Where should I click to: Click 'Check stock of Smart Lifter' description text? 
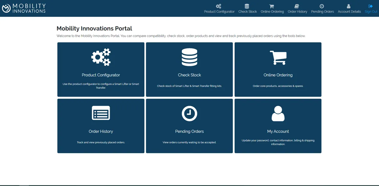click(x=189, y=86)
